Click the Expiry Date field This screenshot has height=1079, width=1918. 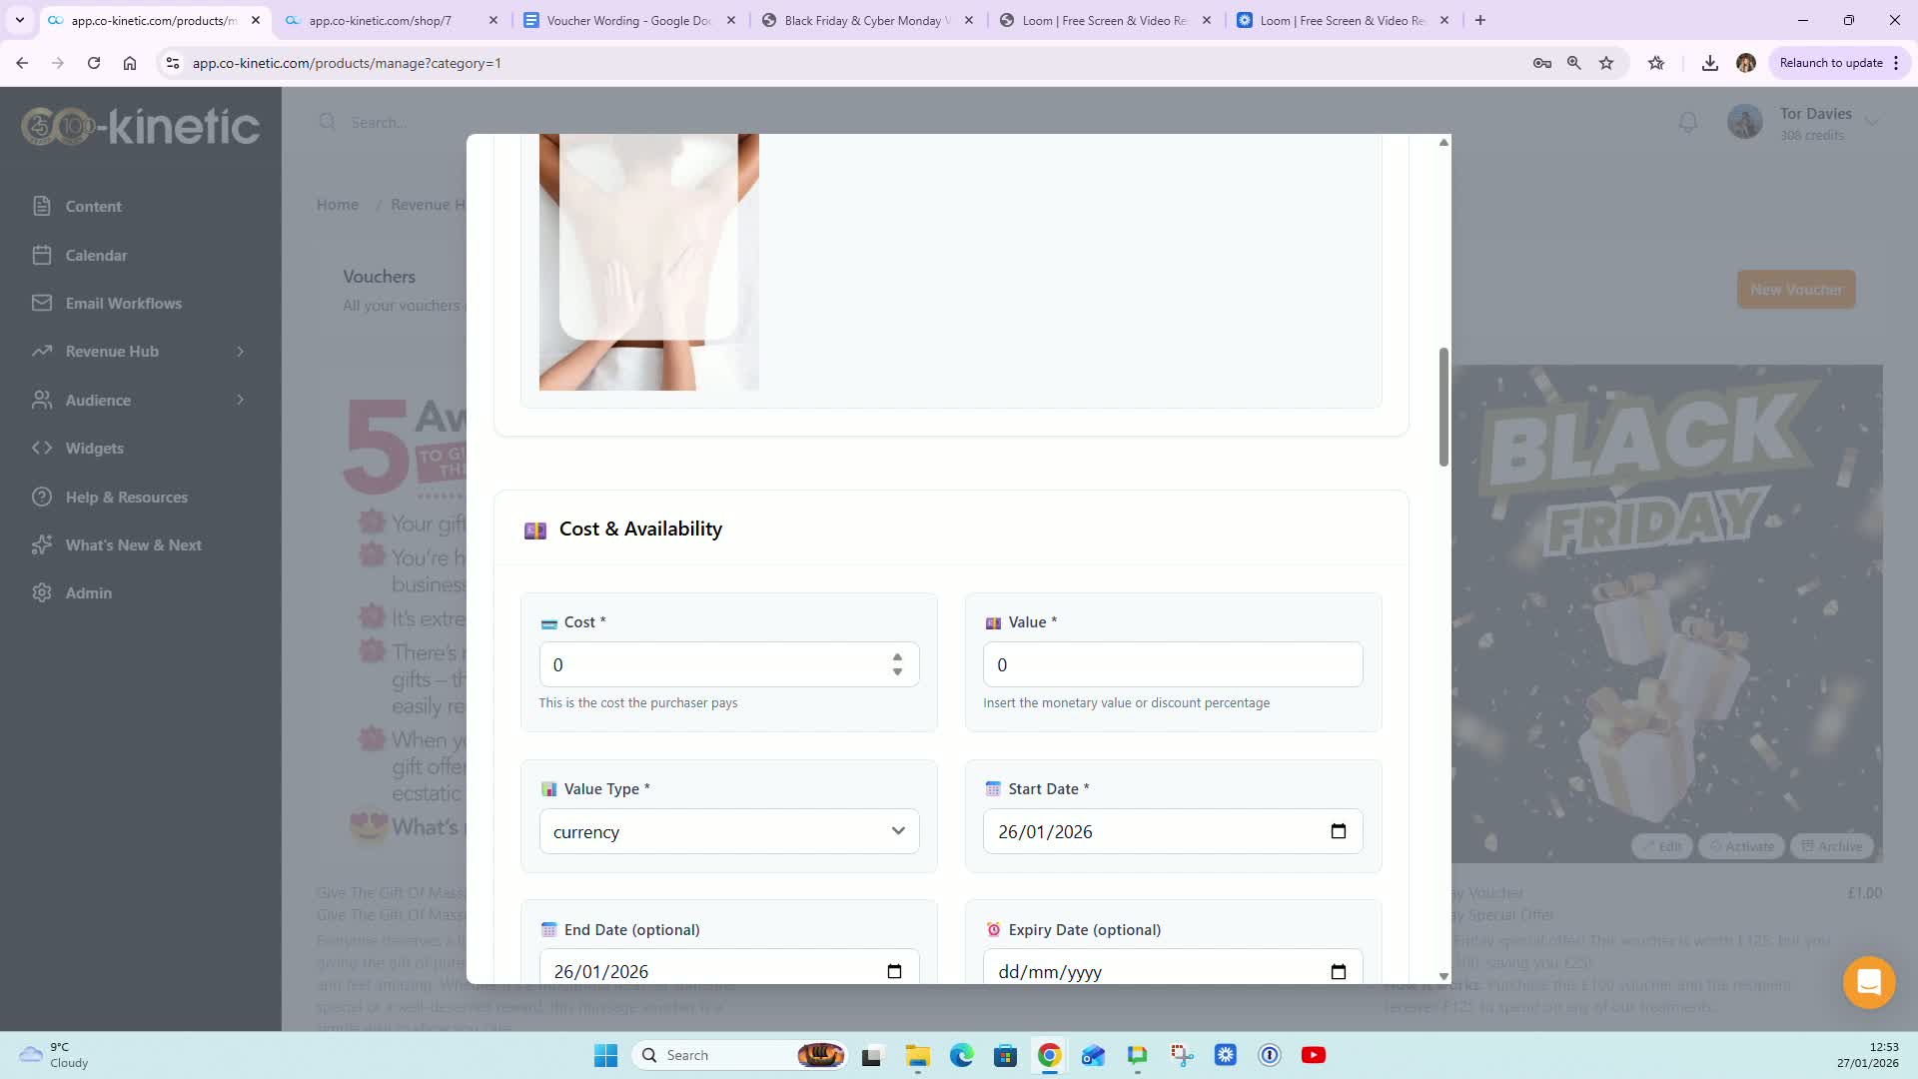pyautogui.click(x=1173, y=967)
